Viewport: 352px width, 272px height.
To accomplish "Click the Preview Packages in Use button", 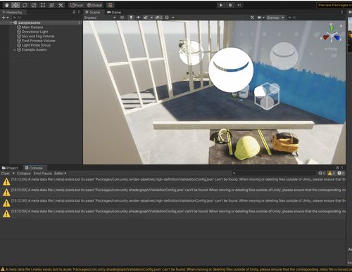I will pyautogui.click(x=334, y=5).
